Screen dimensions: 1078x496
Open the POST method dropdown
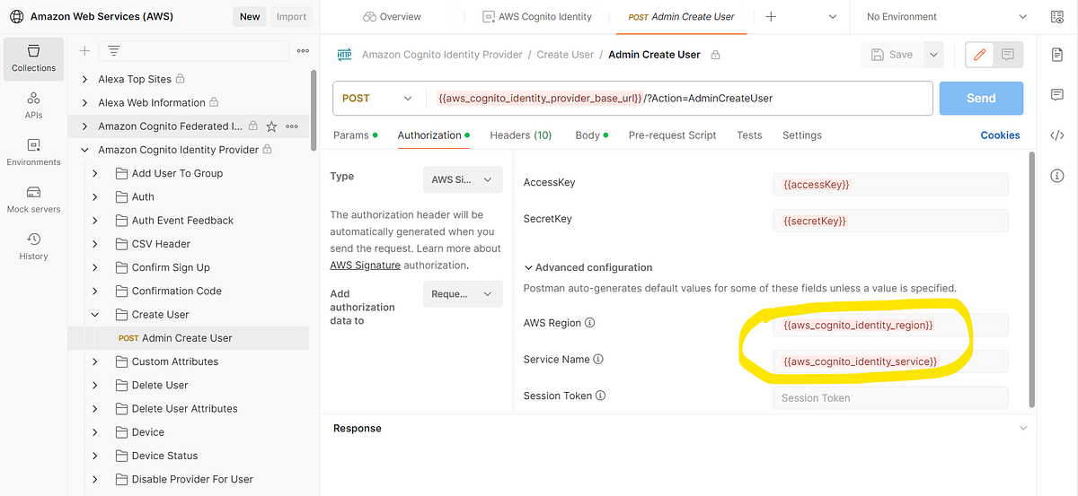[377, 99]
